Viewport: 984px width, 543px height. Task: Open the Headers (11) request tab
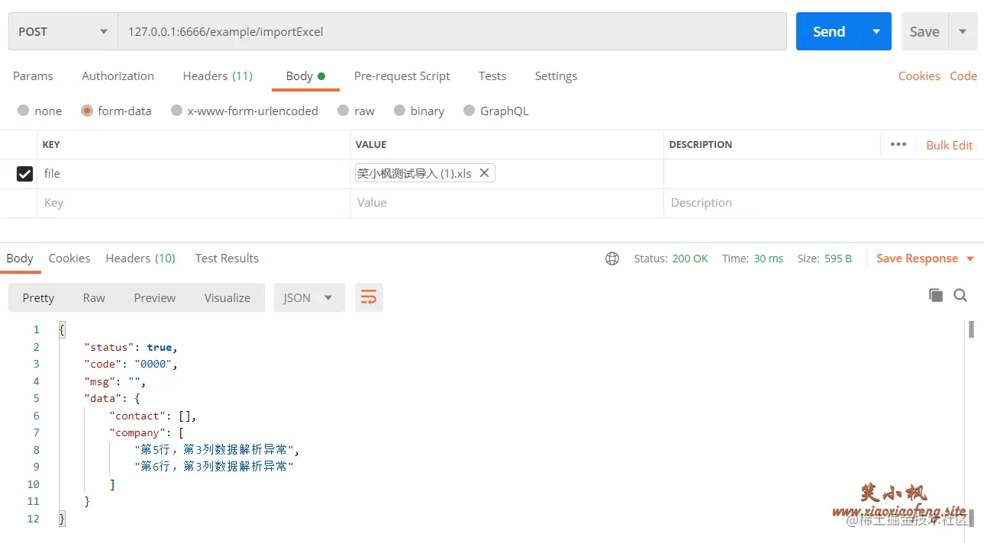pos(218,76)
